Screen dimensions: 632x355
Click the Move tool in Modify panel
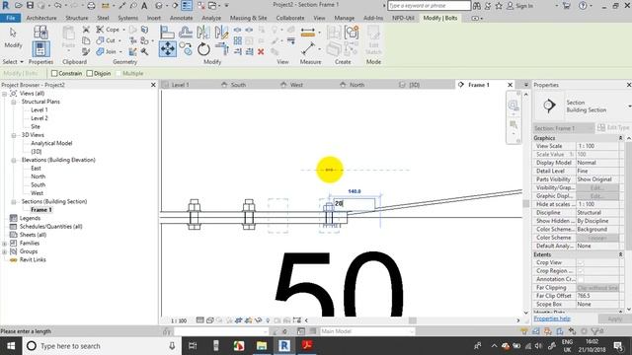click(168, 49)
